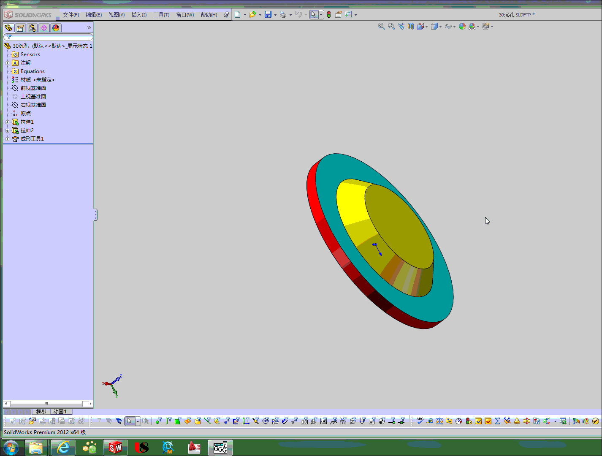
Task: Click the Zoom to Area icon
Action: [x=391, y=26]
